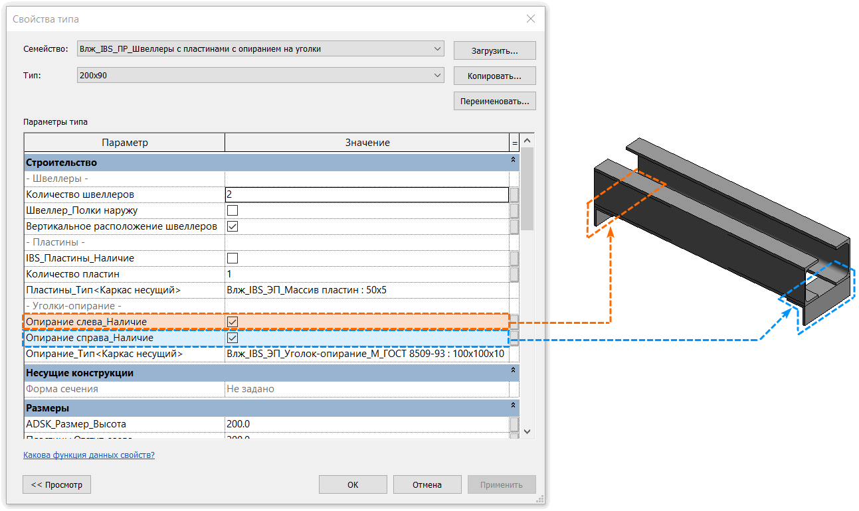859x511 pixels.
Task: Click the associate button in Количество швеллеров row
Action: [514, 194]
